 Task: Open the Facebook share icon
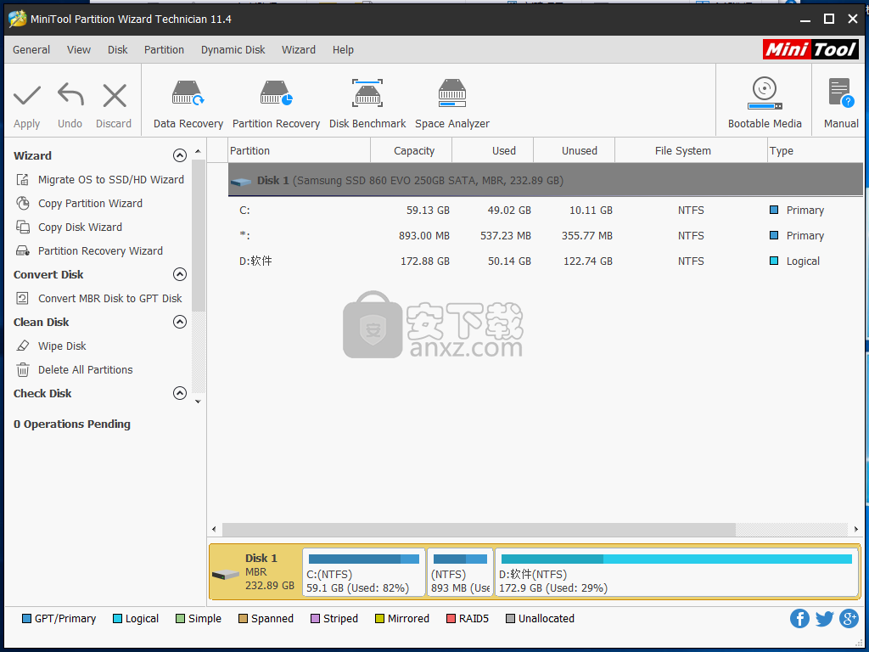click(799, 619)
